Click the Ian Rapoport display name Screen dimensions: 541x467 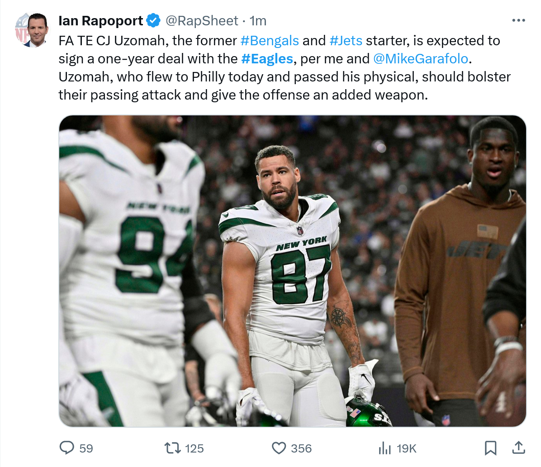tap(101, 21)
